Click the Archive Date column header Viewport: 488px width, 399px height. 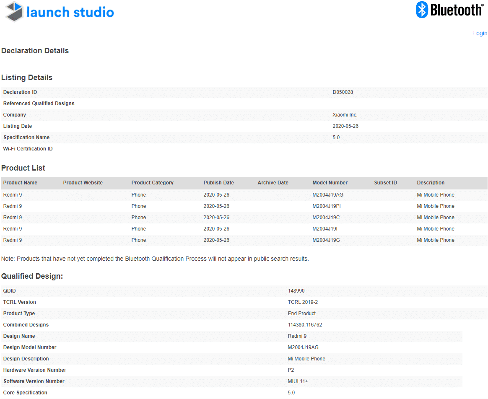[x=273, y=183]
